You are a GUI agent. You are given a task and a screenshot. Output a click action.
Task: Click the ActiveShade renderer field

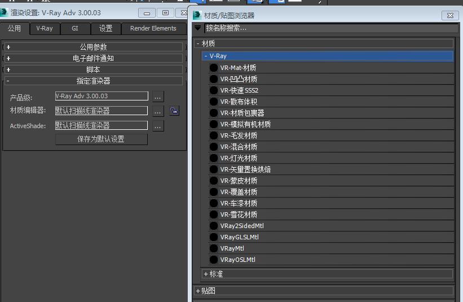pos(102,125)
